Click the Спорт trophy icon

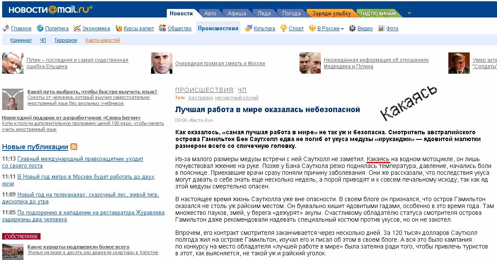[284, 28]
